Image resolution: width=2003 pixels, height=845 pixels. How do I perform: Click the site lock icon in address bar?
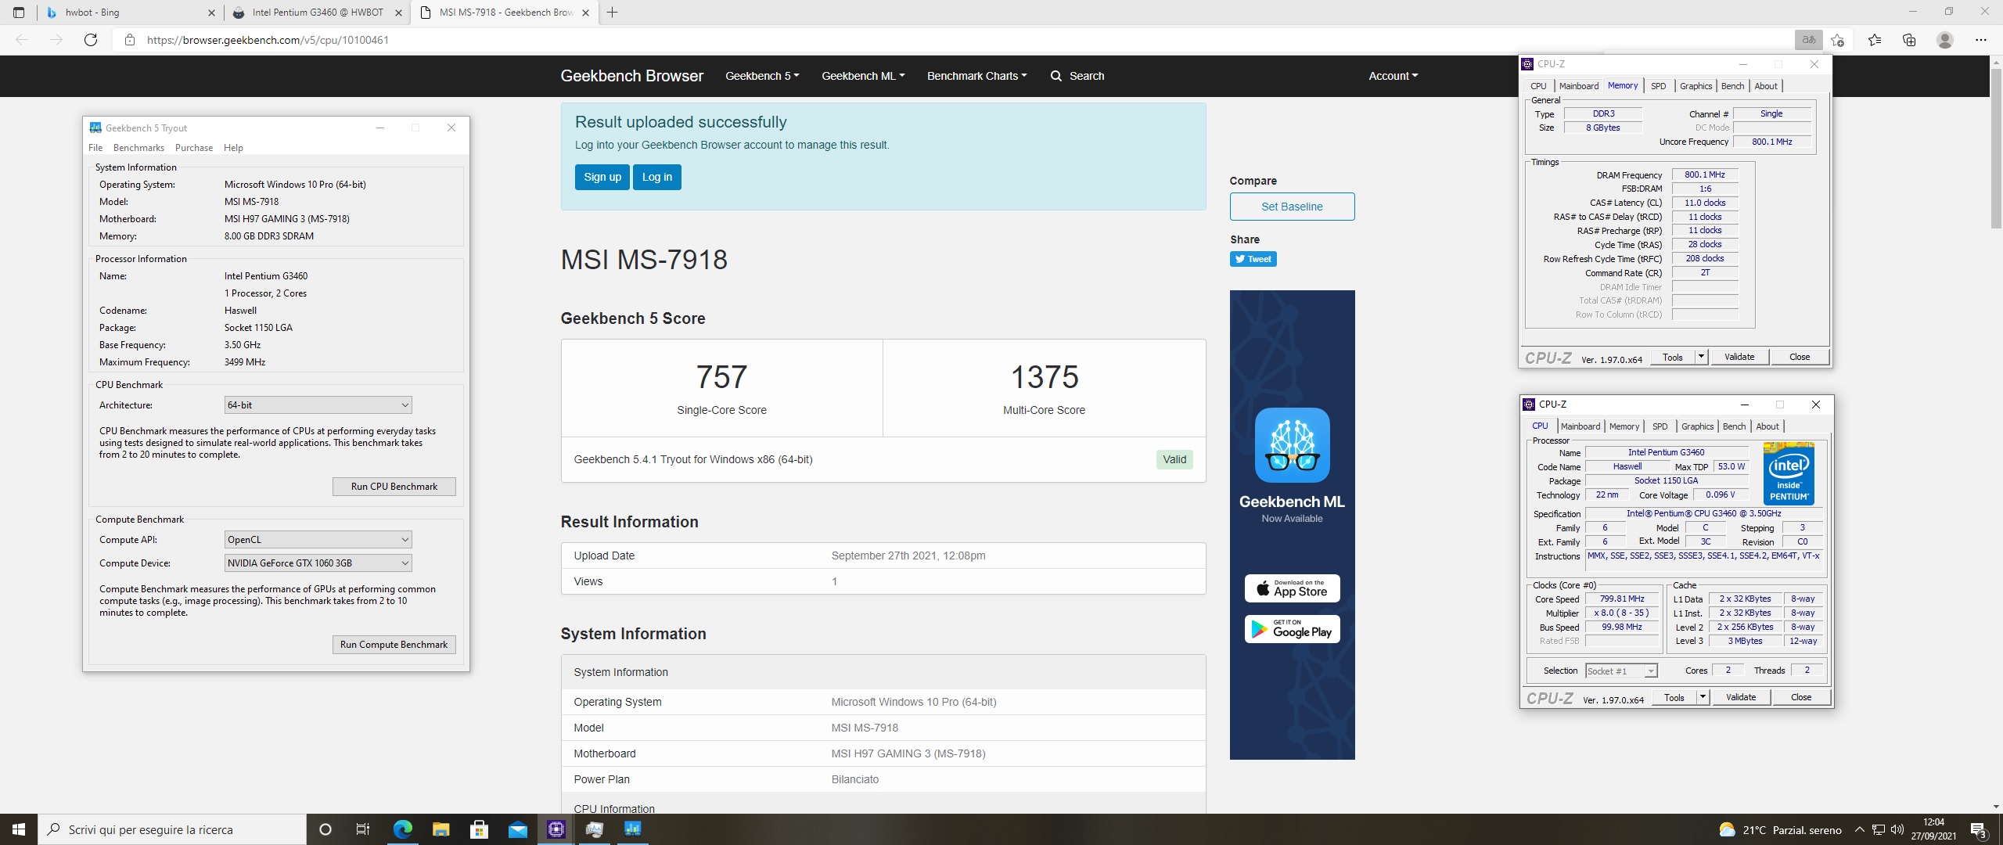(x=130, y=40)
